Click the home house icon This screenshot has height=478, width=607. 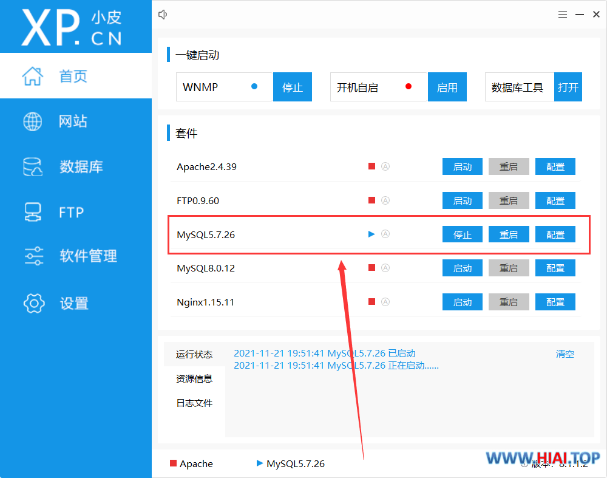pos(33,76)
